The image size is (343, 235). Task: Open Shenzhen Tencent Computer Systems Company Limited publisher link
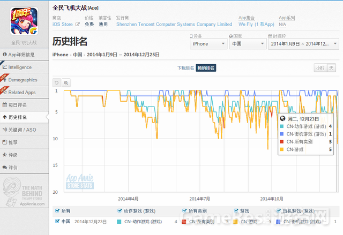(174, 24)
